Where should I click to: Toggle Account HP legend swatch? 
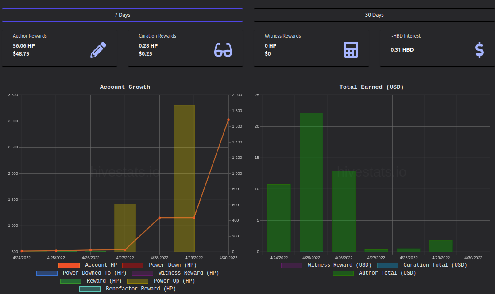69,265
